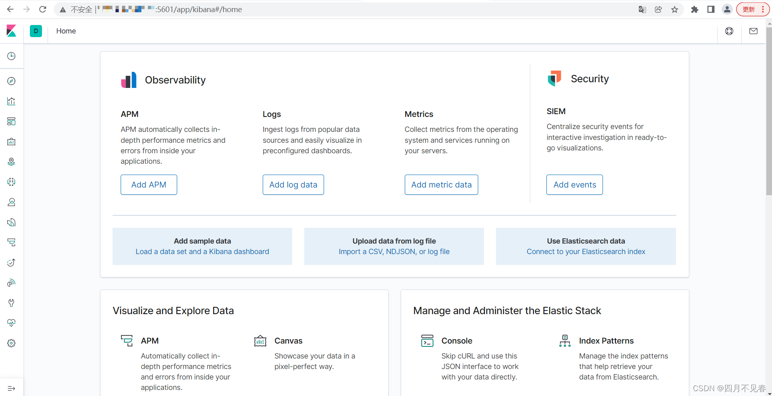Click the Metrics section title

coord(419,114)
